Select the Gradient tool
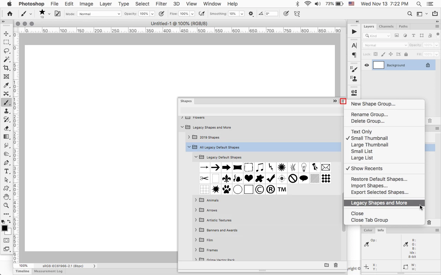Screen dimensions: 441x275 [x=6, y=137]
